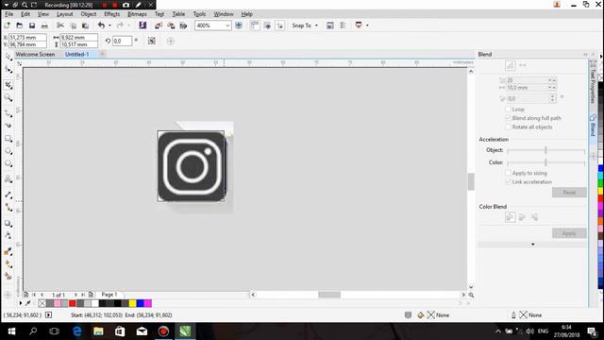Viewport: 604px width, 340px height.
Task: Pick the yellow swatch in document palette
Action: point(132,304)
